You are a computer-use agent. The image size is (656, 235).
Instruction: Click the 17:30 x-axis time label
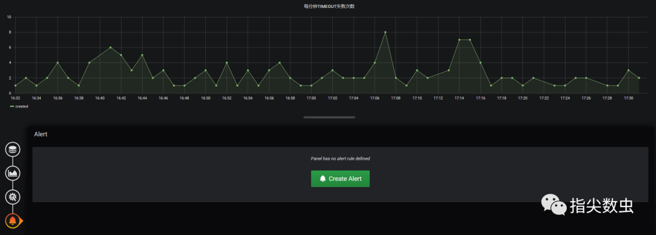(x=629, y=98)
